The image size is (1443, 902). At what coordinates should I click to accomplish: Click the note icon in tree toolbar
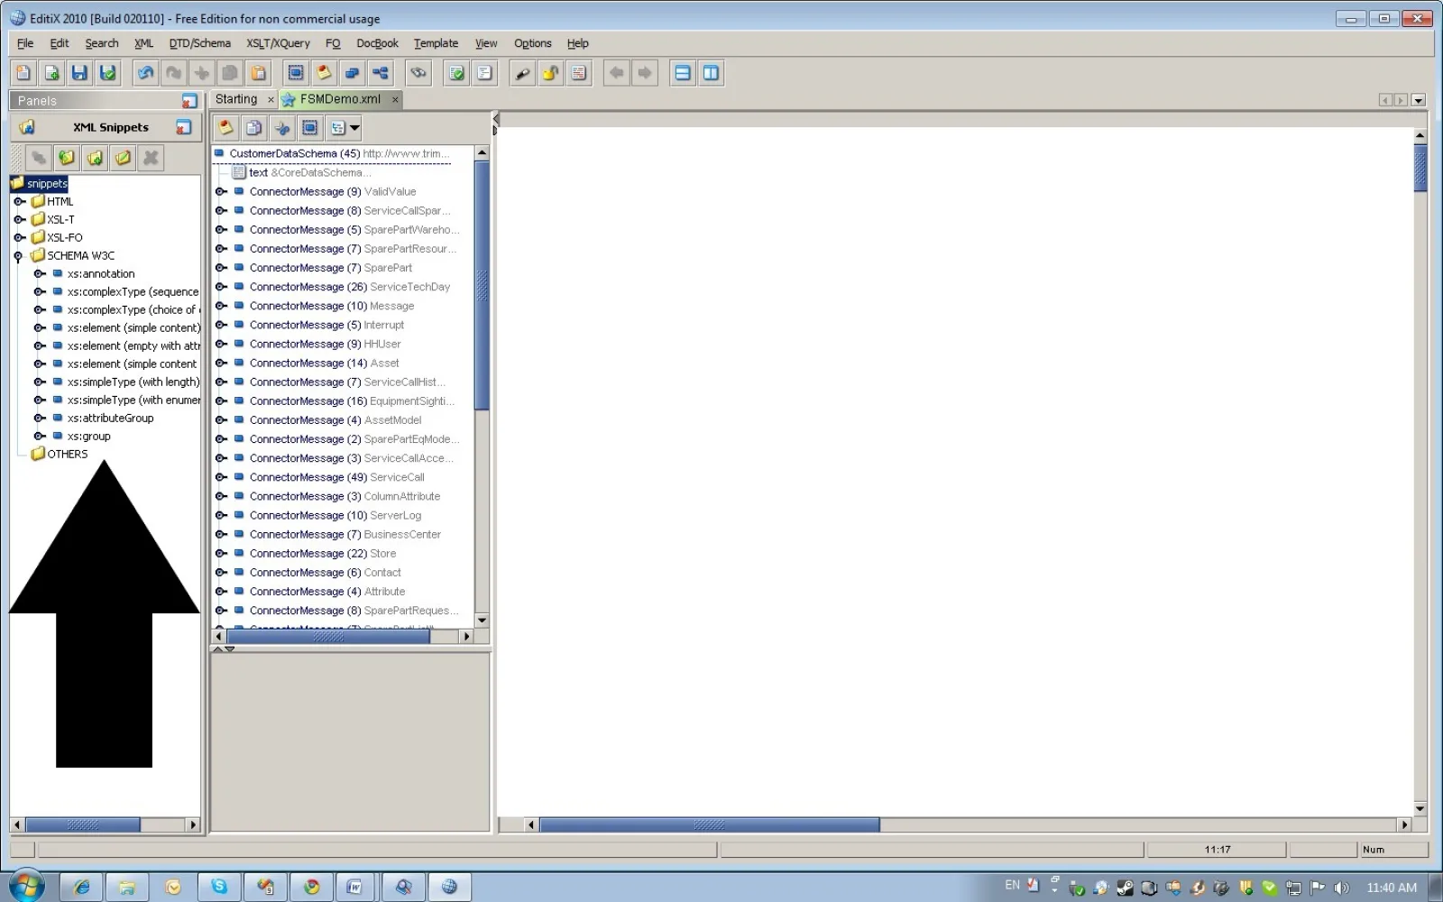click(x=225, y=128)
